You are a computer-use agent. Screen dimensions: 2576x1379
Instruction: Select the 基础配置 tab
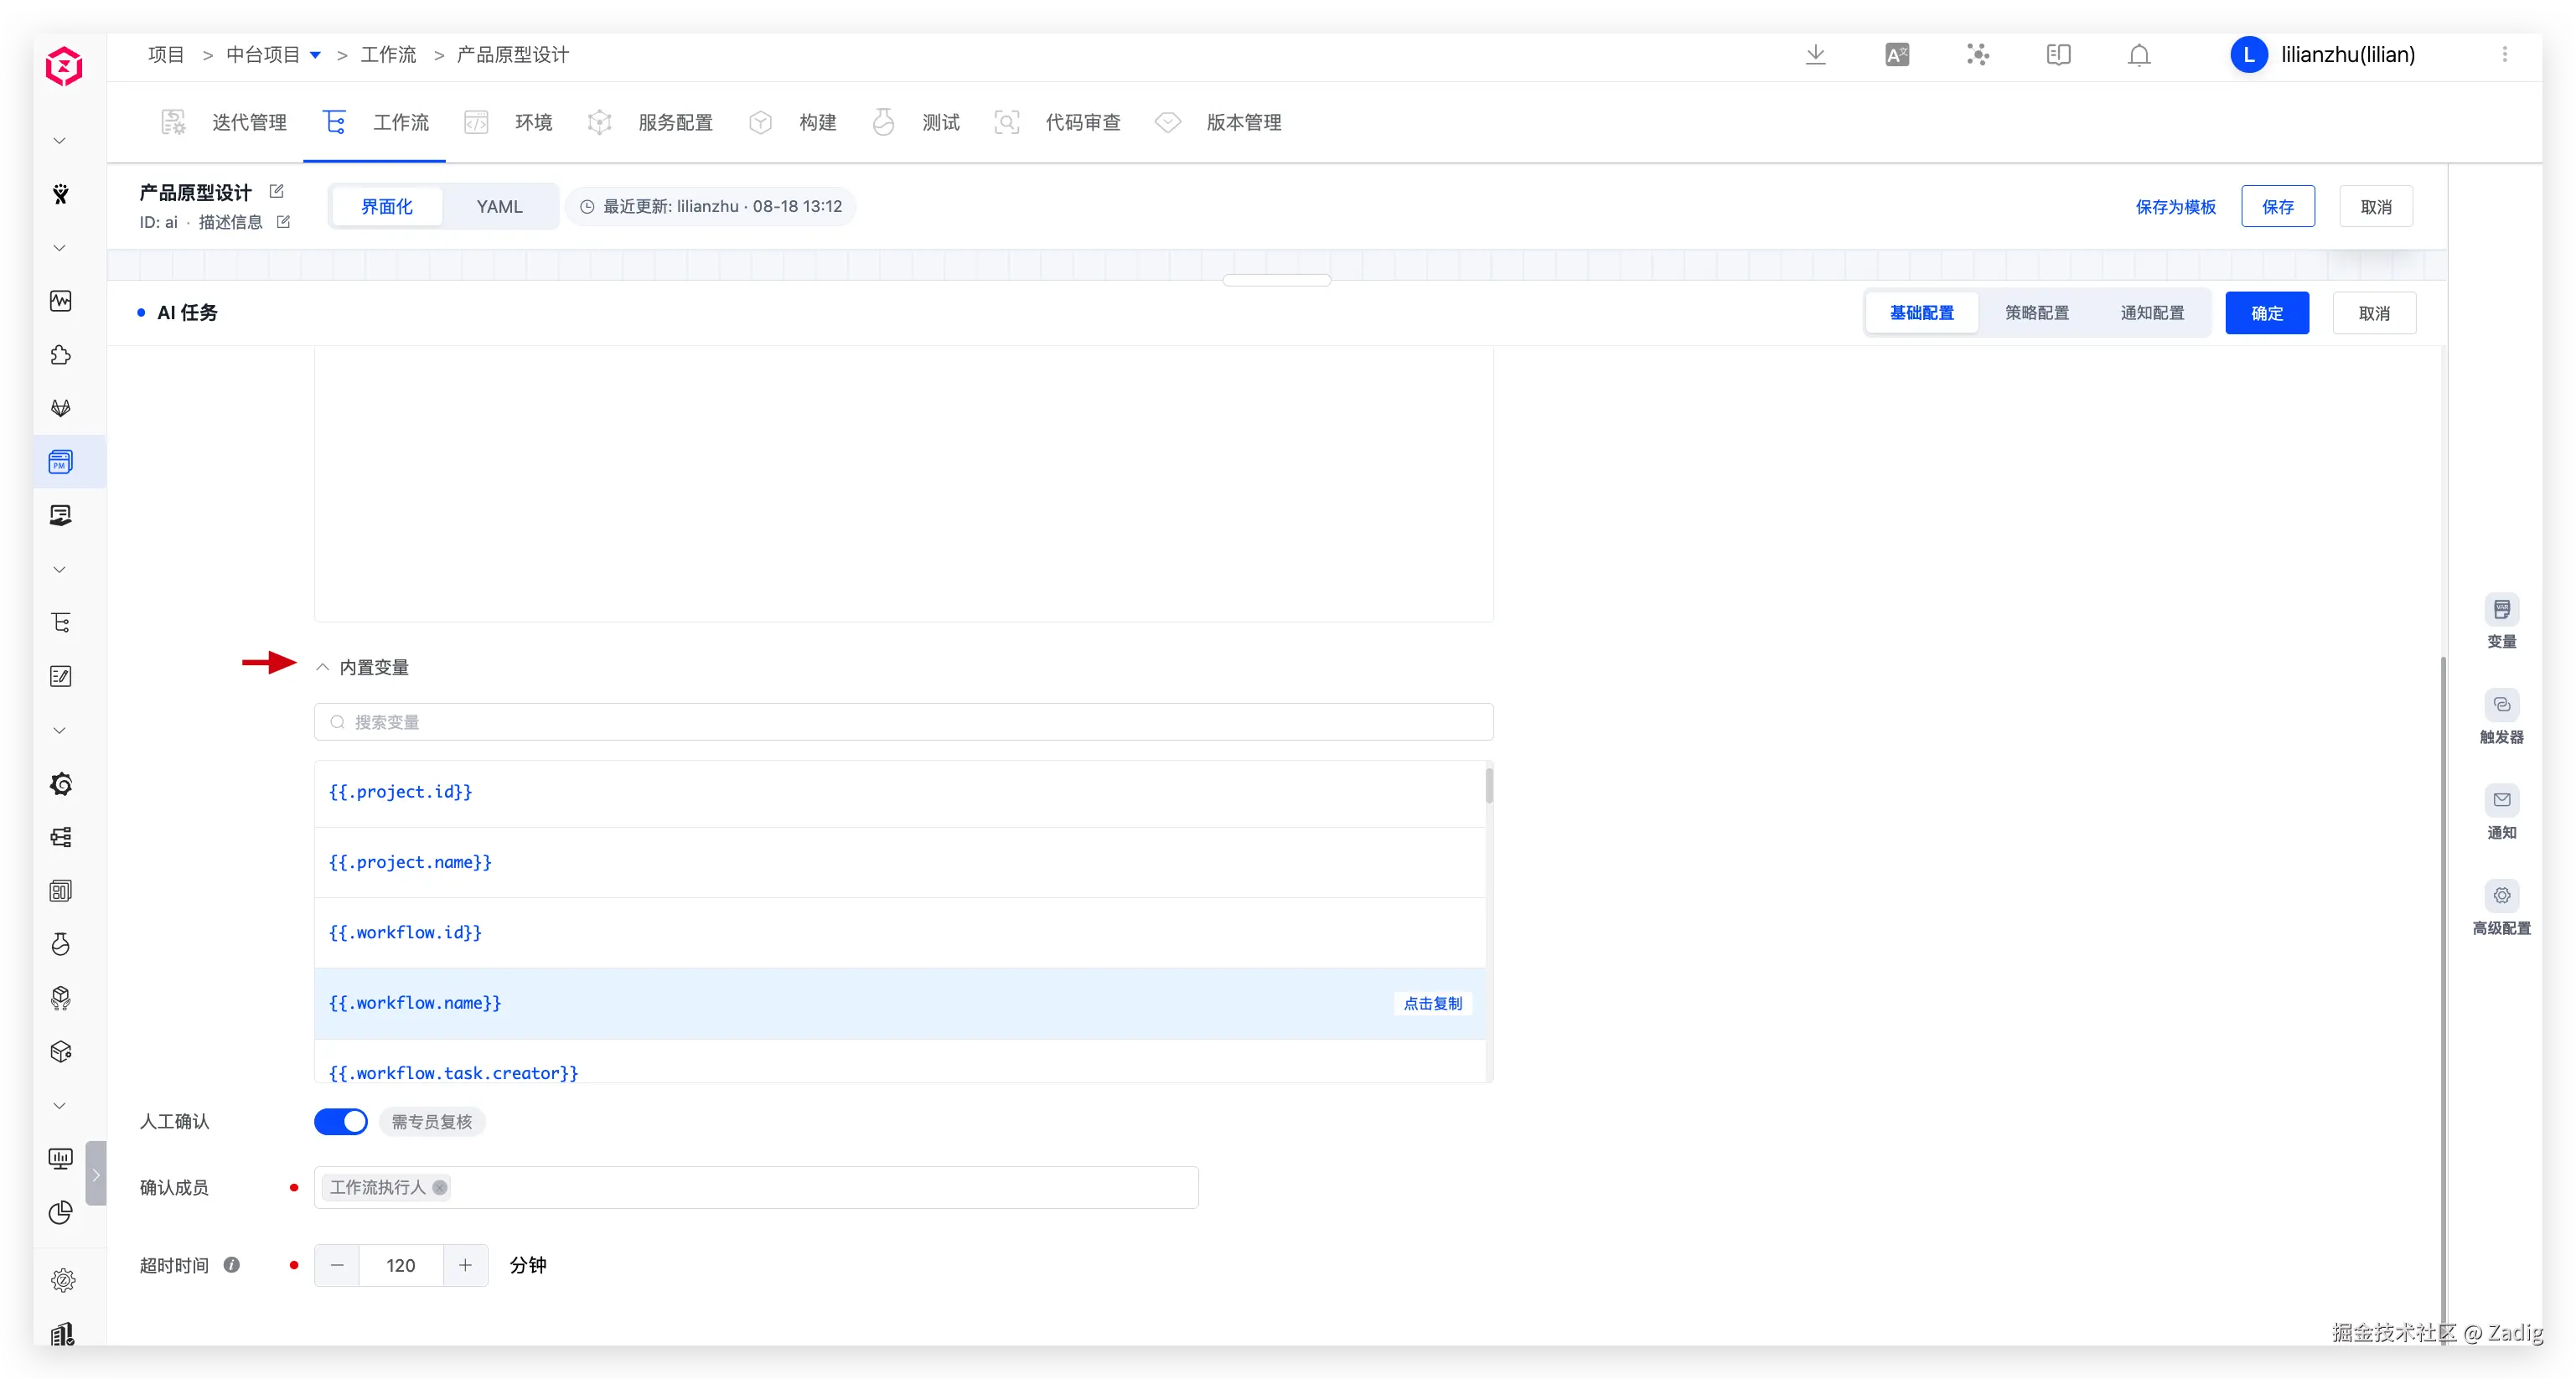tap(1921, 313)
